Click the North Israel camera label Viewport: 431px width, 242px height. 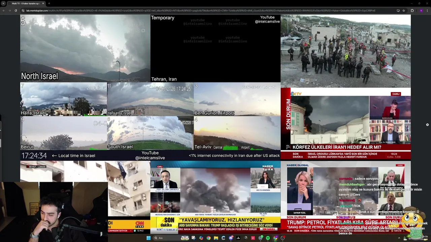pos(39,76)
